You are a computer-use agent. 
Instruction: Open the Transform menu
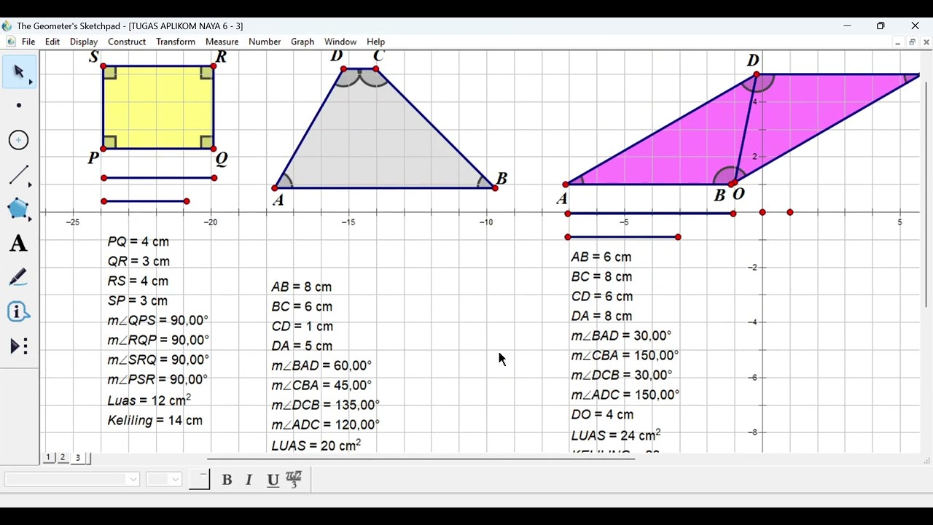tap(176, 42)
